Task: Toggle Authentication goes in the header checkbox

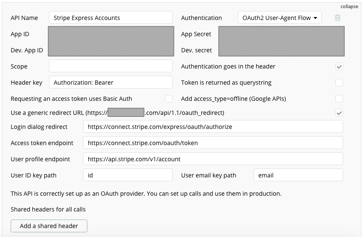Action: pos(339,66)
